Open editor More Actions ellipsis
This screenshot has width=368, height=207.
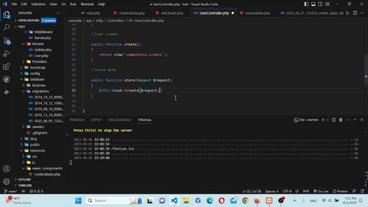[x=362, y=13]
